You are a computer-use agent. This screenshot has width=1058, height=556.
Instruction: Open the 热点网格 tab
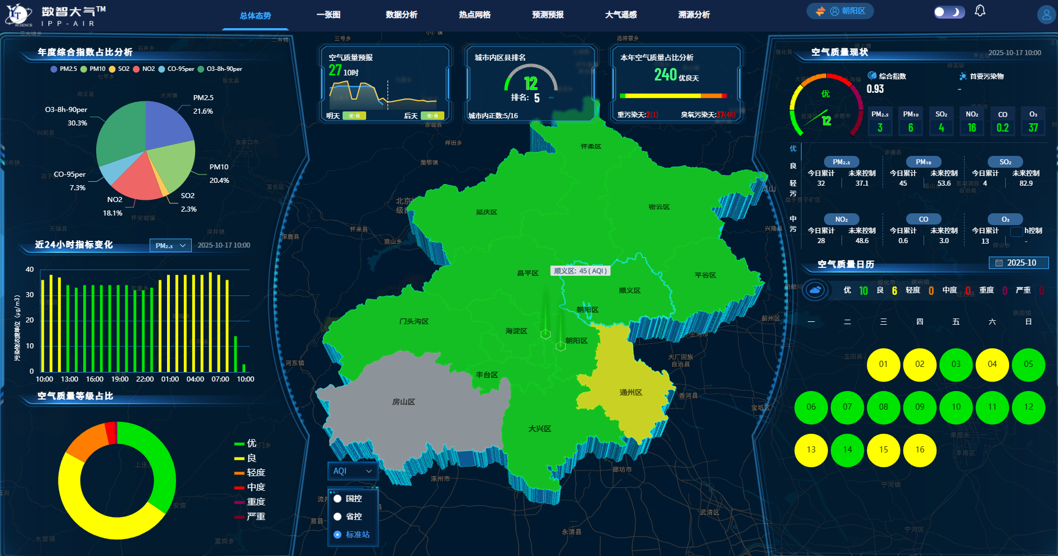pos(474,15)
